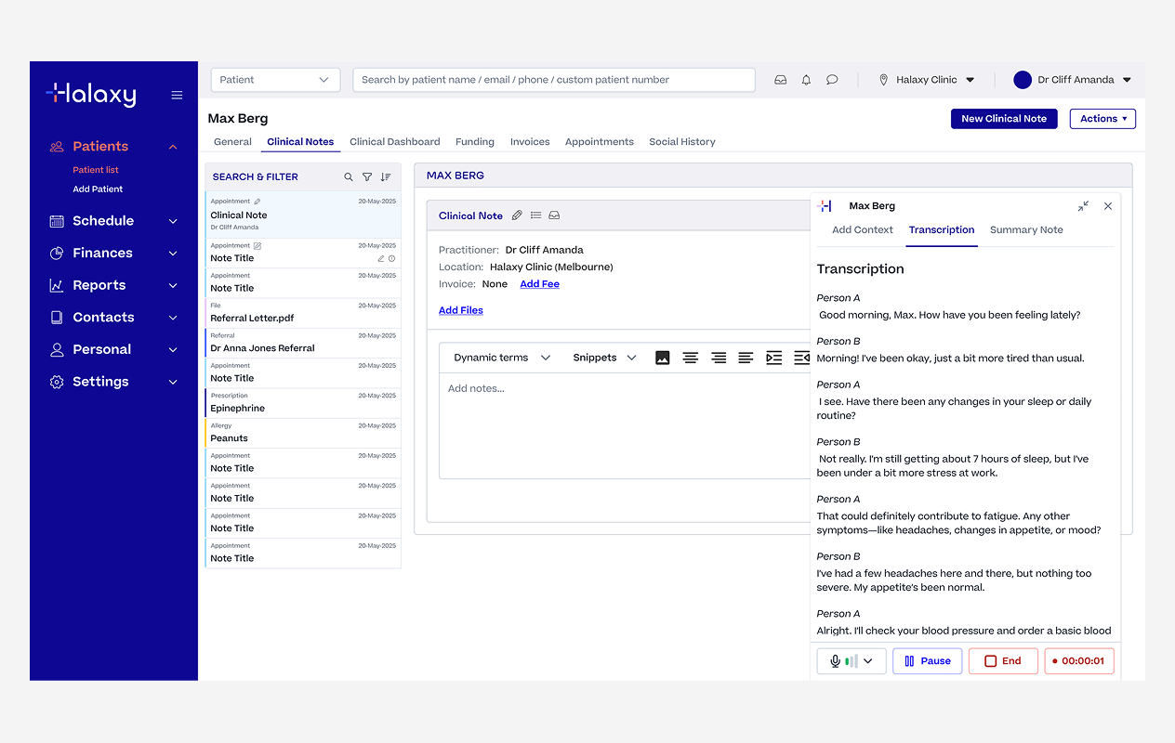Switch to the Invoices tab
Screen dimensions: 1175x743
point(530,142)
